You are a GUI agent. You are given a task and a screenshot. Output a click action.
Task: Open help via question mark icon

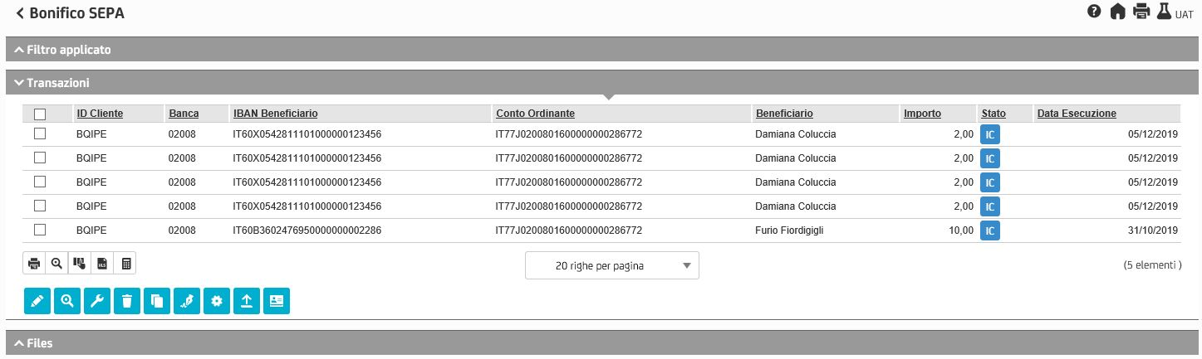click(x=1094, y=12)
